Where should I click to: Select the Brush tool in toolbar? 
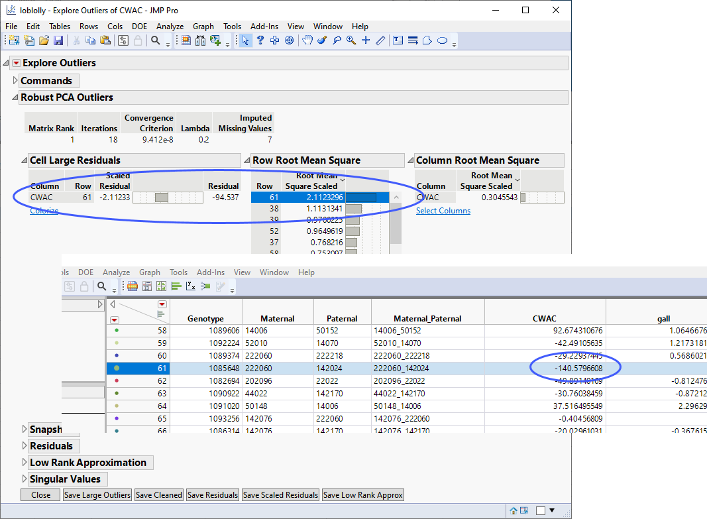(322, 40)
